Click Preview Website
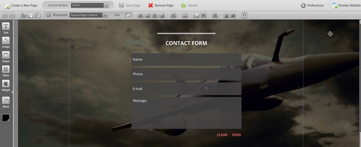 tap(346, 5)
